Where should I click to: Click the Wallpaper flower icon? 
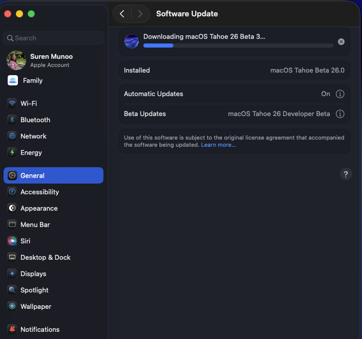tap(12, 306)
